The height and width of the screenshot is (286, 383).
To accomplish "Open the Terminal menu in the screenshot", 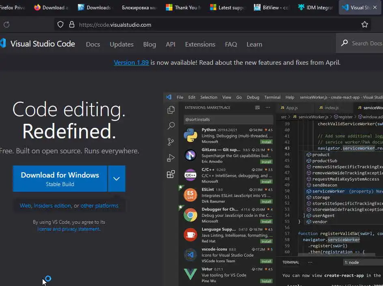I will tap(272, 97).
